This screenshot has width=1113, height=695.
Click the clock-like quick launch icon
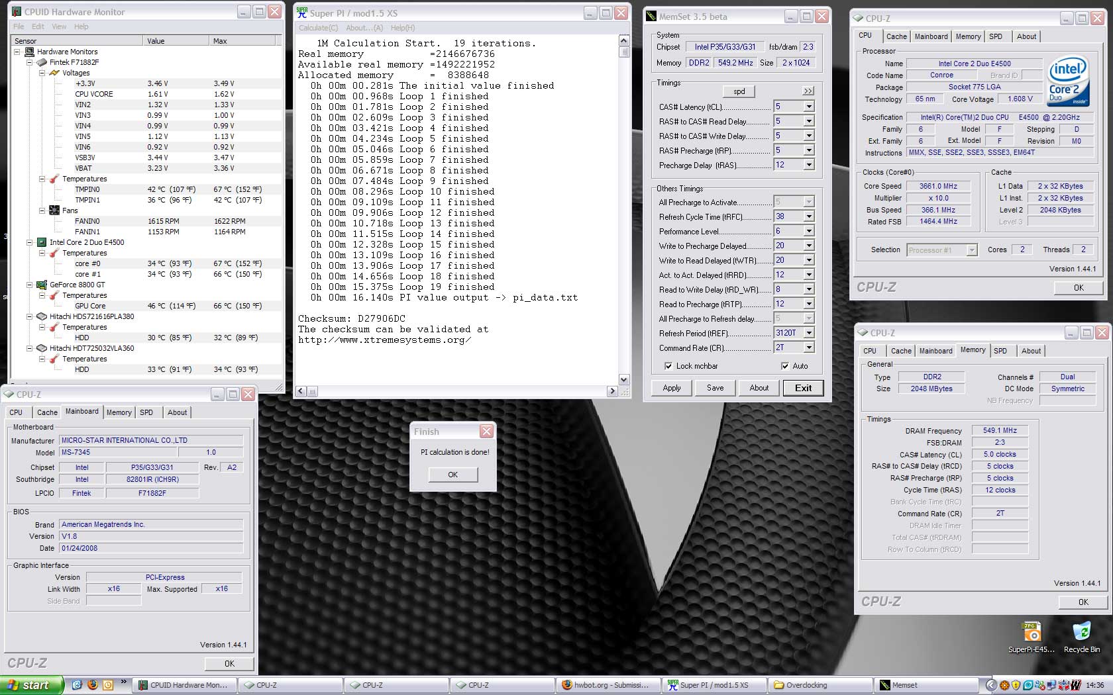(107, 685)
